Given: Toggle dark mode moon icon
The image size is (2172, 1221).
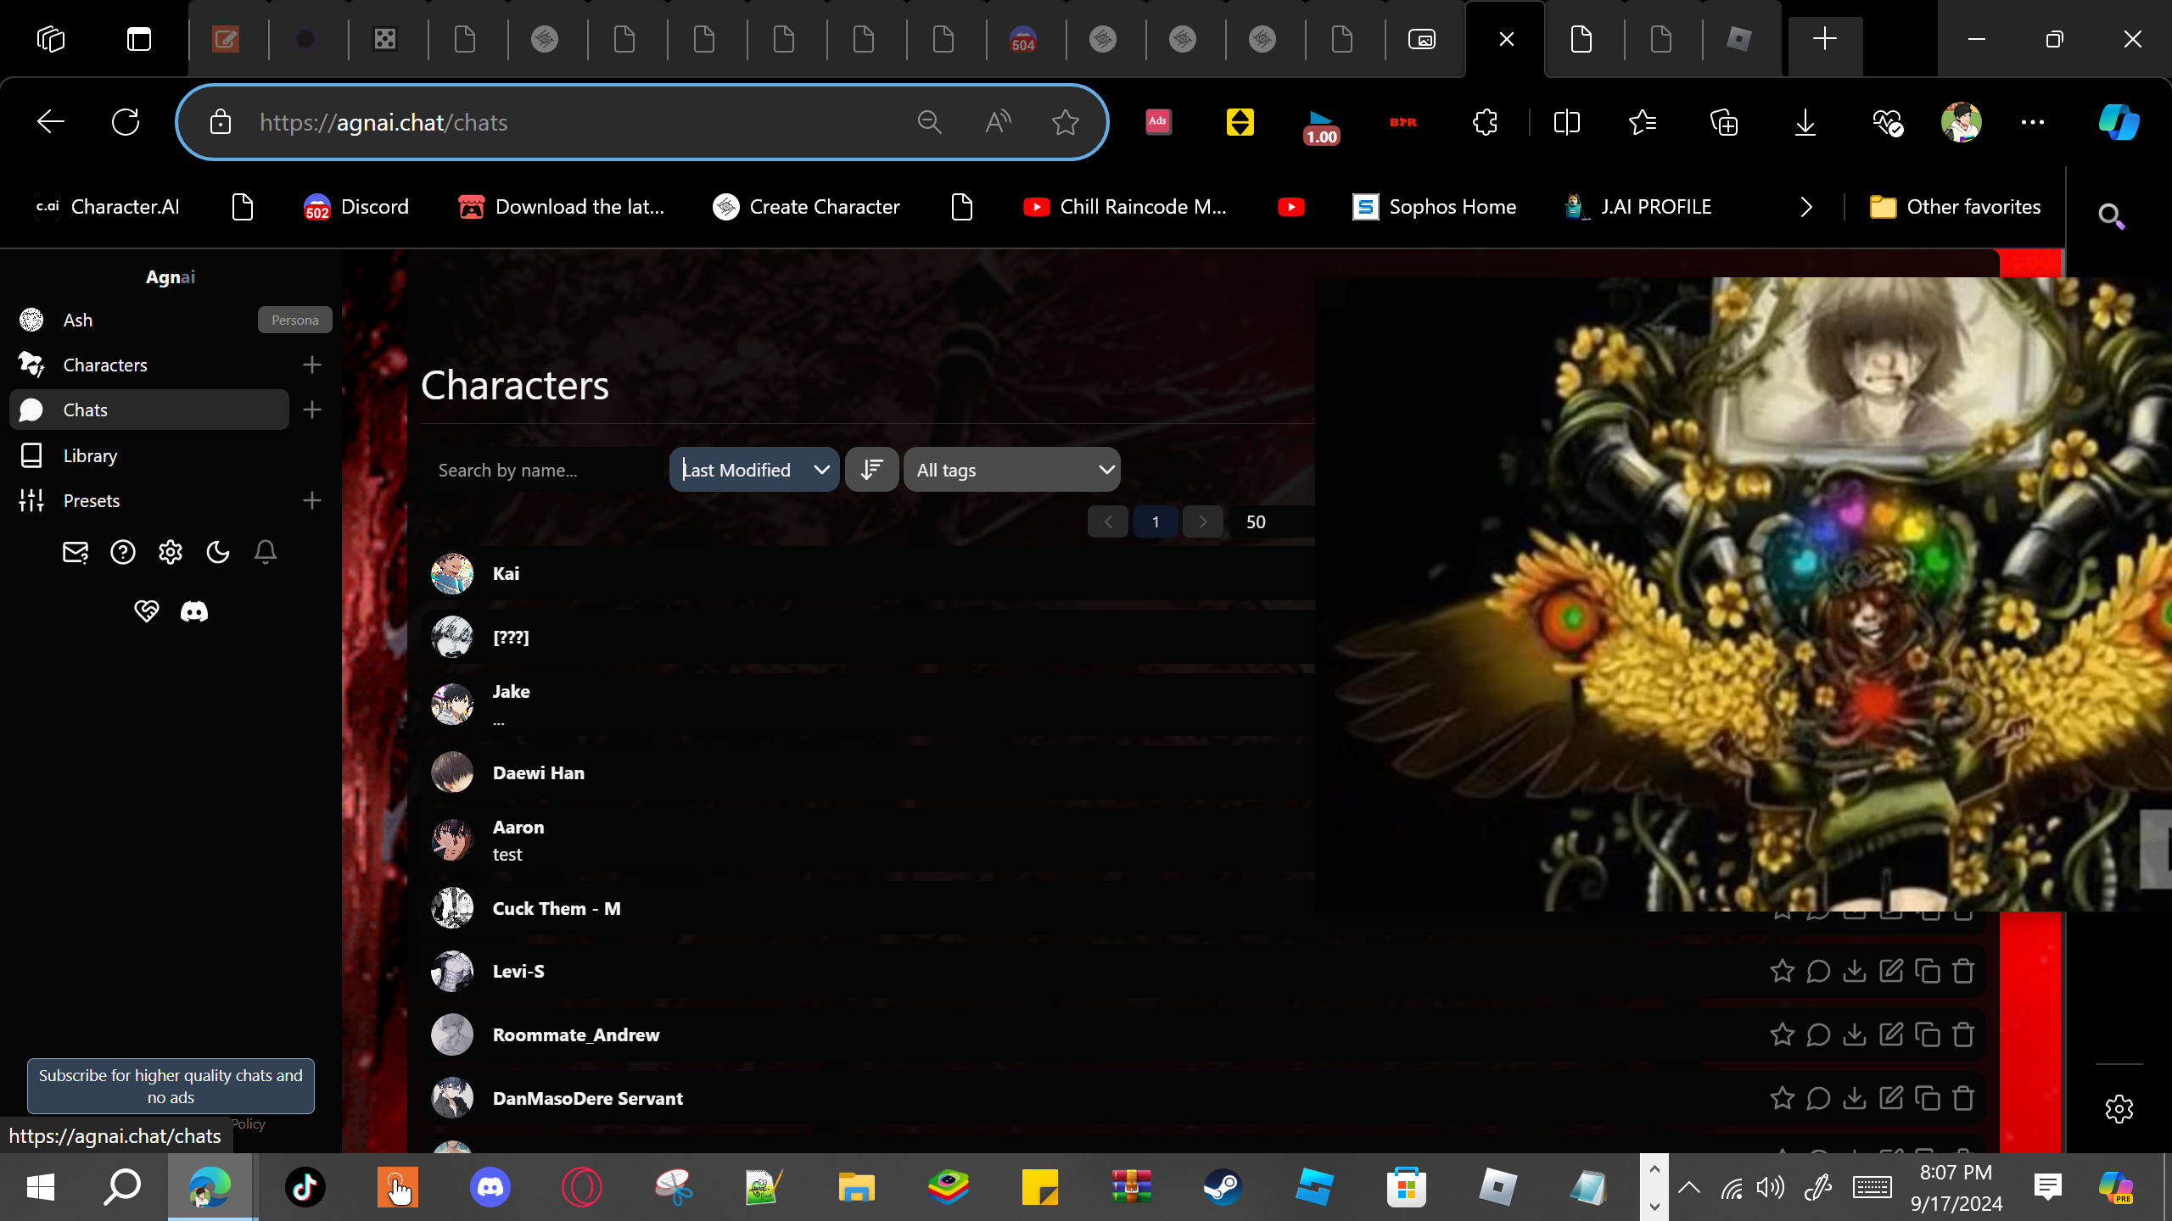Looking at the screenshot, I should pyautogui.click(x=218, y=553).
